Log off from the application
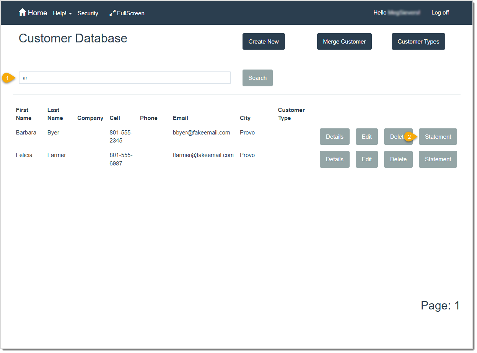 click(440, 13)
